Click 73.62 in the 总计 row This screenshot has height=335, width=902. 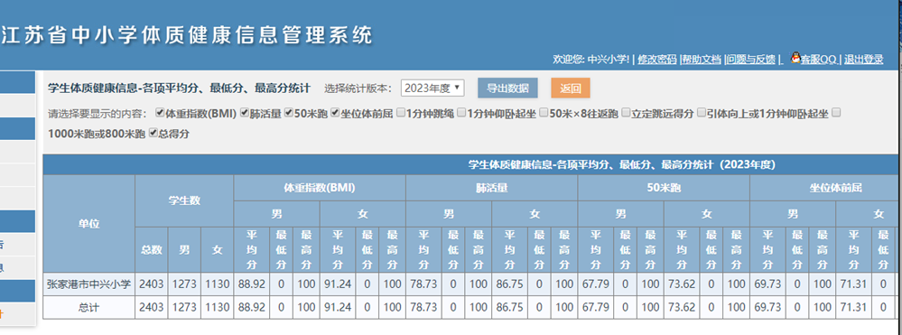(x=681, y=307)
